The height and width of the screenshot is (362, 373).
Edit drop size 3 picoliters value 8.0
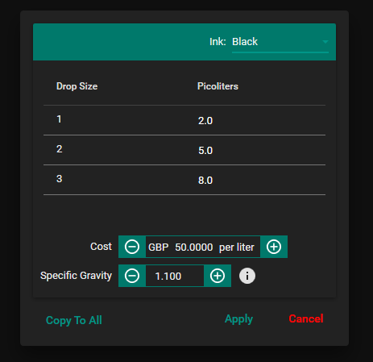click(x=205, y=181)
